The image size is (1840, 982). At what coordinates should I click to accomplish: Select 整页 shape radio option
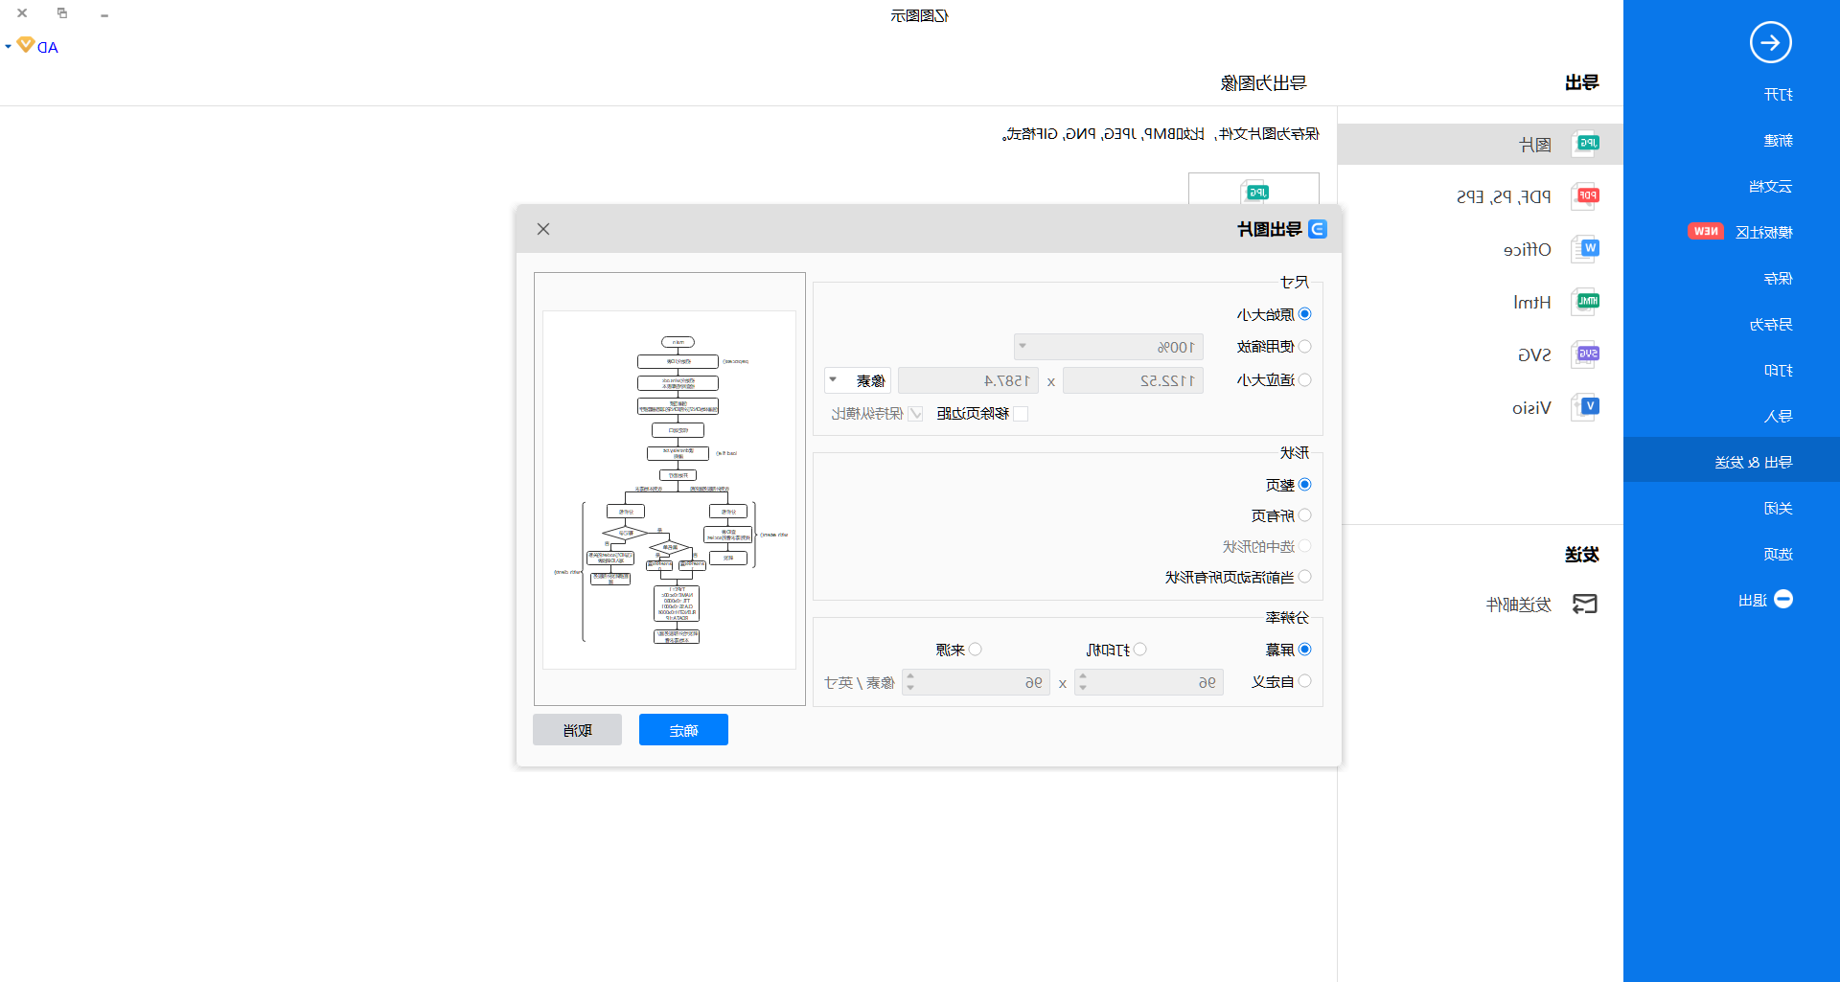1305,485
